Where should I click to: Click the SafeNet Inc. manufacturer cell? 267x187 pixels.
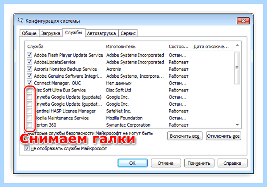click(118, 111)
